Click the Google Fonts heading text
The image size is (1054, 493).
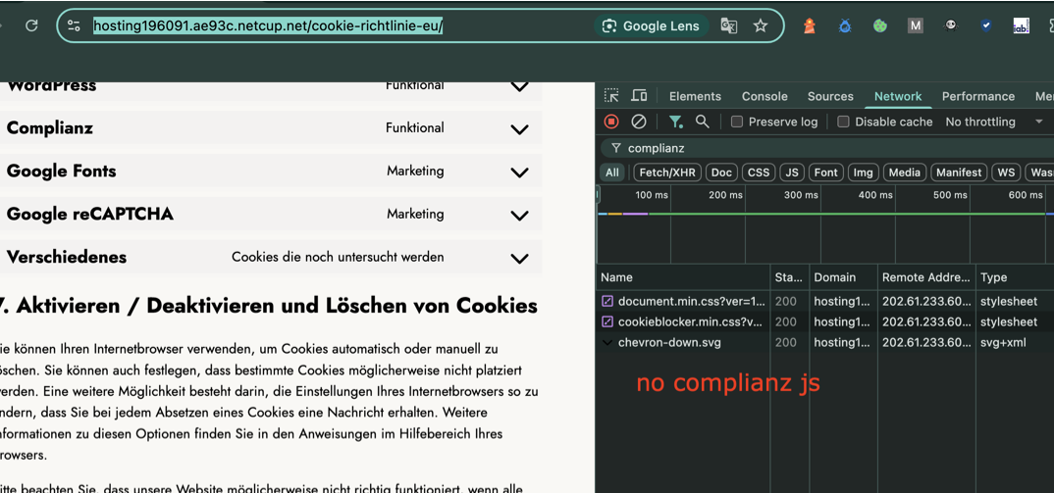tap(61, 171)
